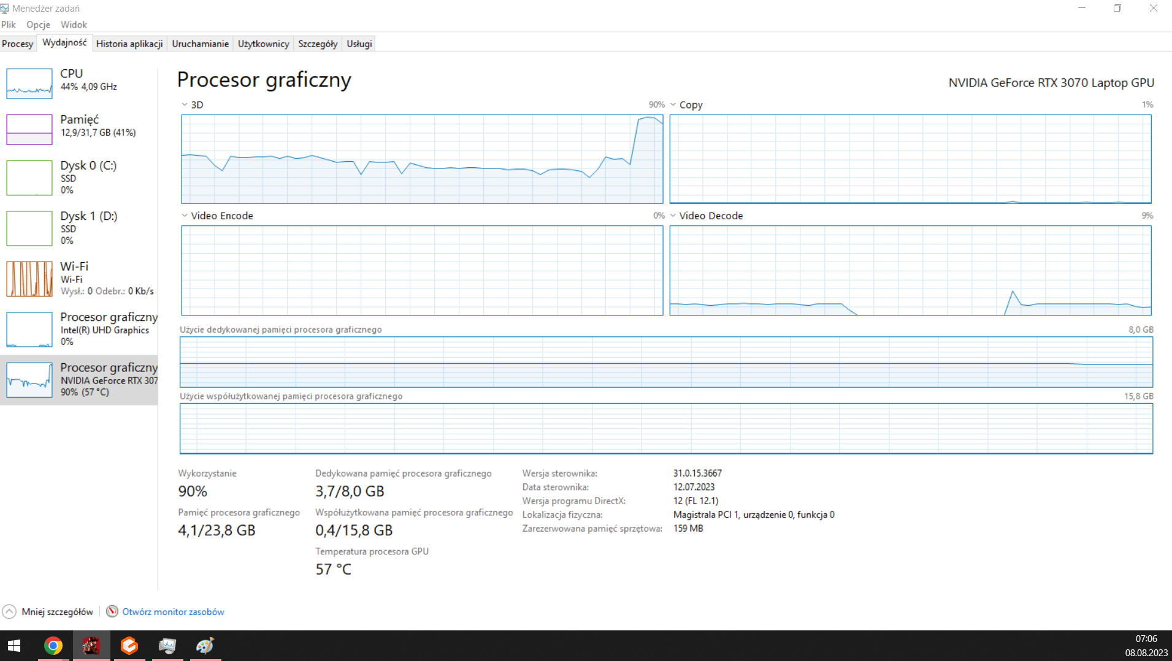
Task: Open Red Dead Redemption 2 from taskbar
Action: pos(91,646)
